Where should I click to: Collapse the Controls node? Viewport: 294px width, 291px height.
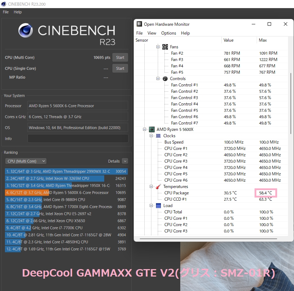coord(158,79)
